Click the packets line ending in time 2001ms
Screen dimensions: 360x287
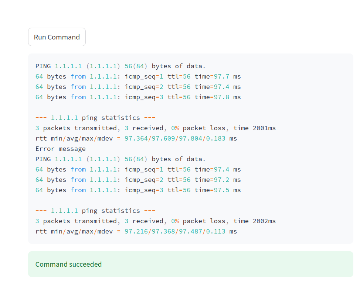click(x=155, y=128)
